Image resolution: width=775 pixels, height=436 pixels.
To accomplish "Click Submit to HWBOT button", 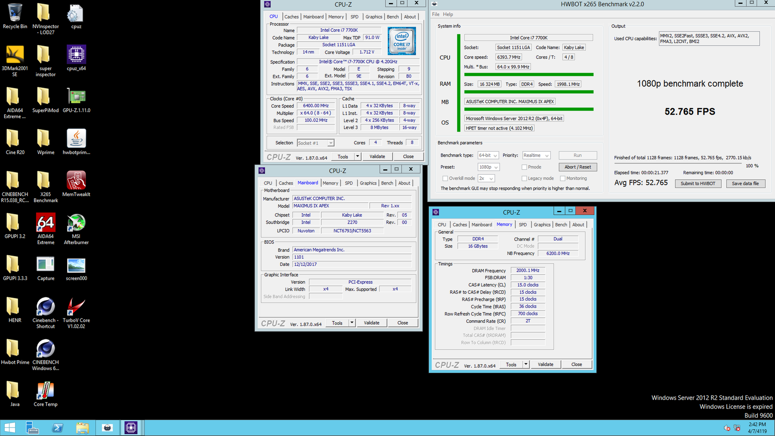I will pos(698,183).
